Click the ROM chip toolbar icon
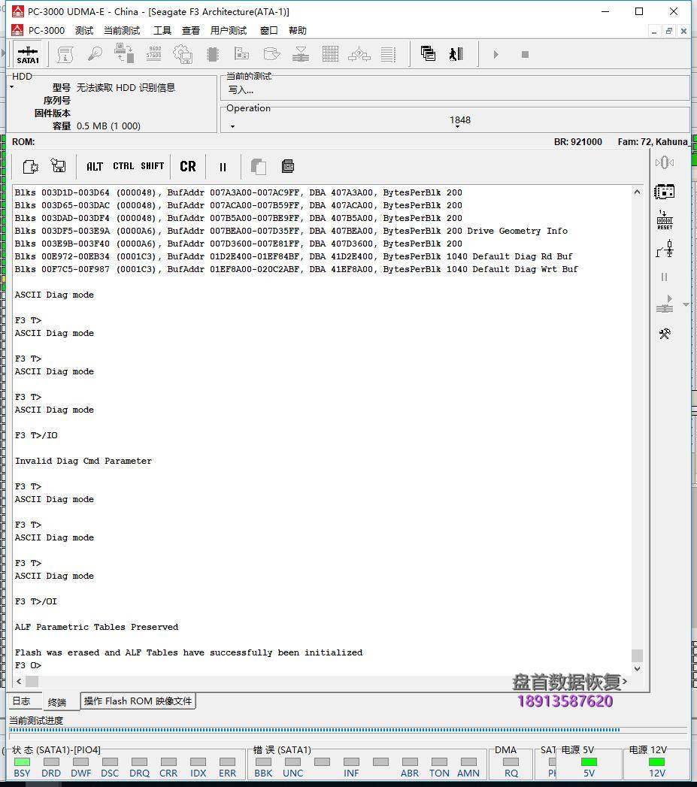The image size is (697, 787). point(213,54)
